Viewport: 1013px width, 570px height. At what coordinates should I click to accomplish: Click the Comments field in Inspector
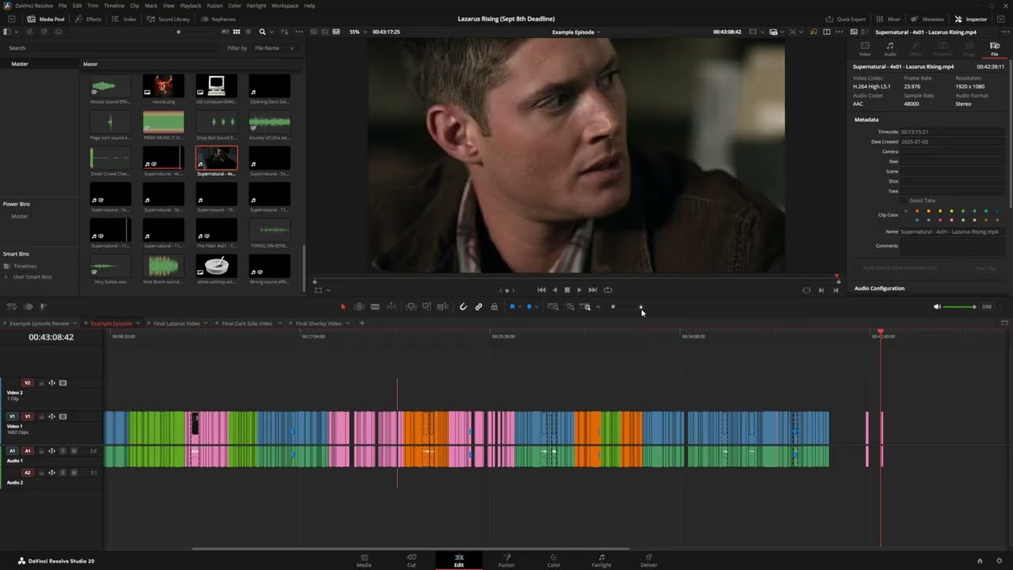953,246
